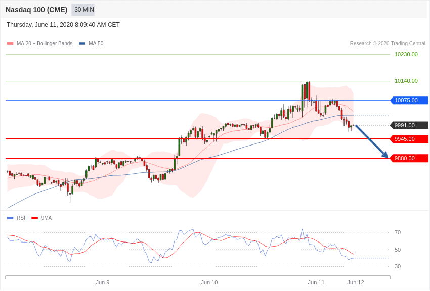Viewport: 430px width, 291px height.
Task: Select the red 9945.00 support price tag
Action: click(x=409, y=139)
